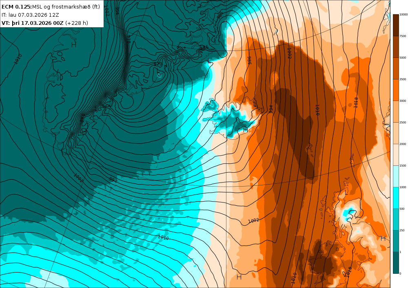Click the '(+228 h)' forecast hour text
This screenshot has width=408, height=288.
[x=77, y=23]
